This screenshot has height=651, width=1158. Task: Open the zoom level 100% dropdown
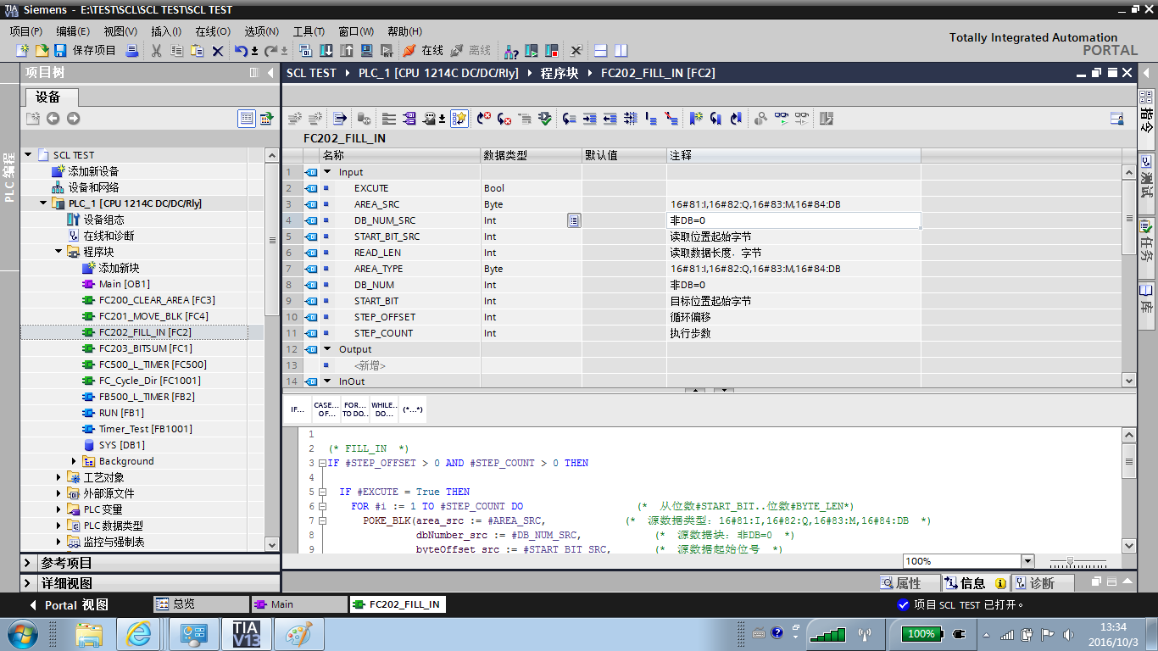point(1027,561)
